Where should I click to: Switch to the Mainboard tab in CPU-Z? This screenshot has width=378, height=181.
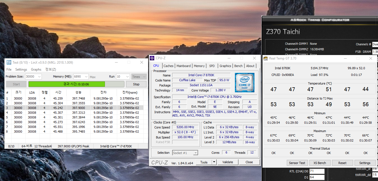[184, 66]
